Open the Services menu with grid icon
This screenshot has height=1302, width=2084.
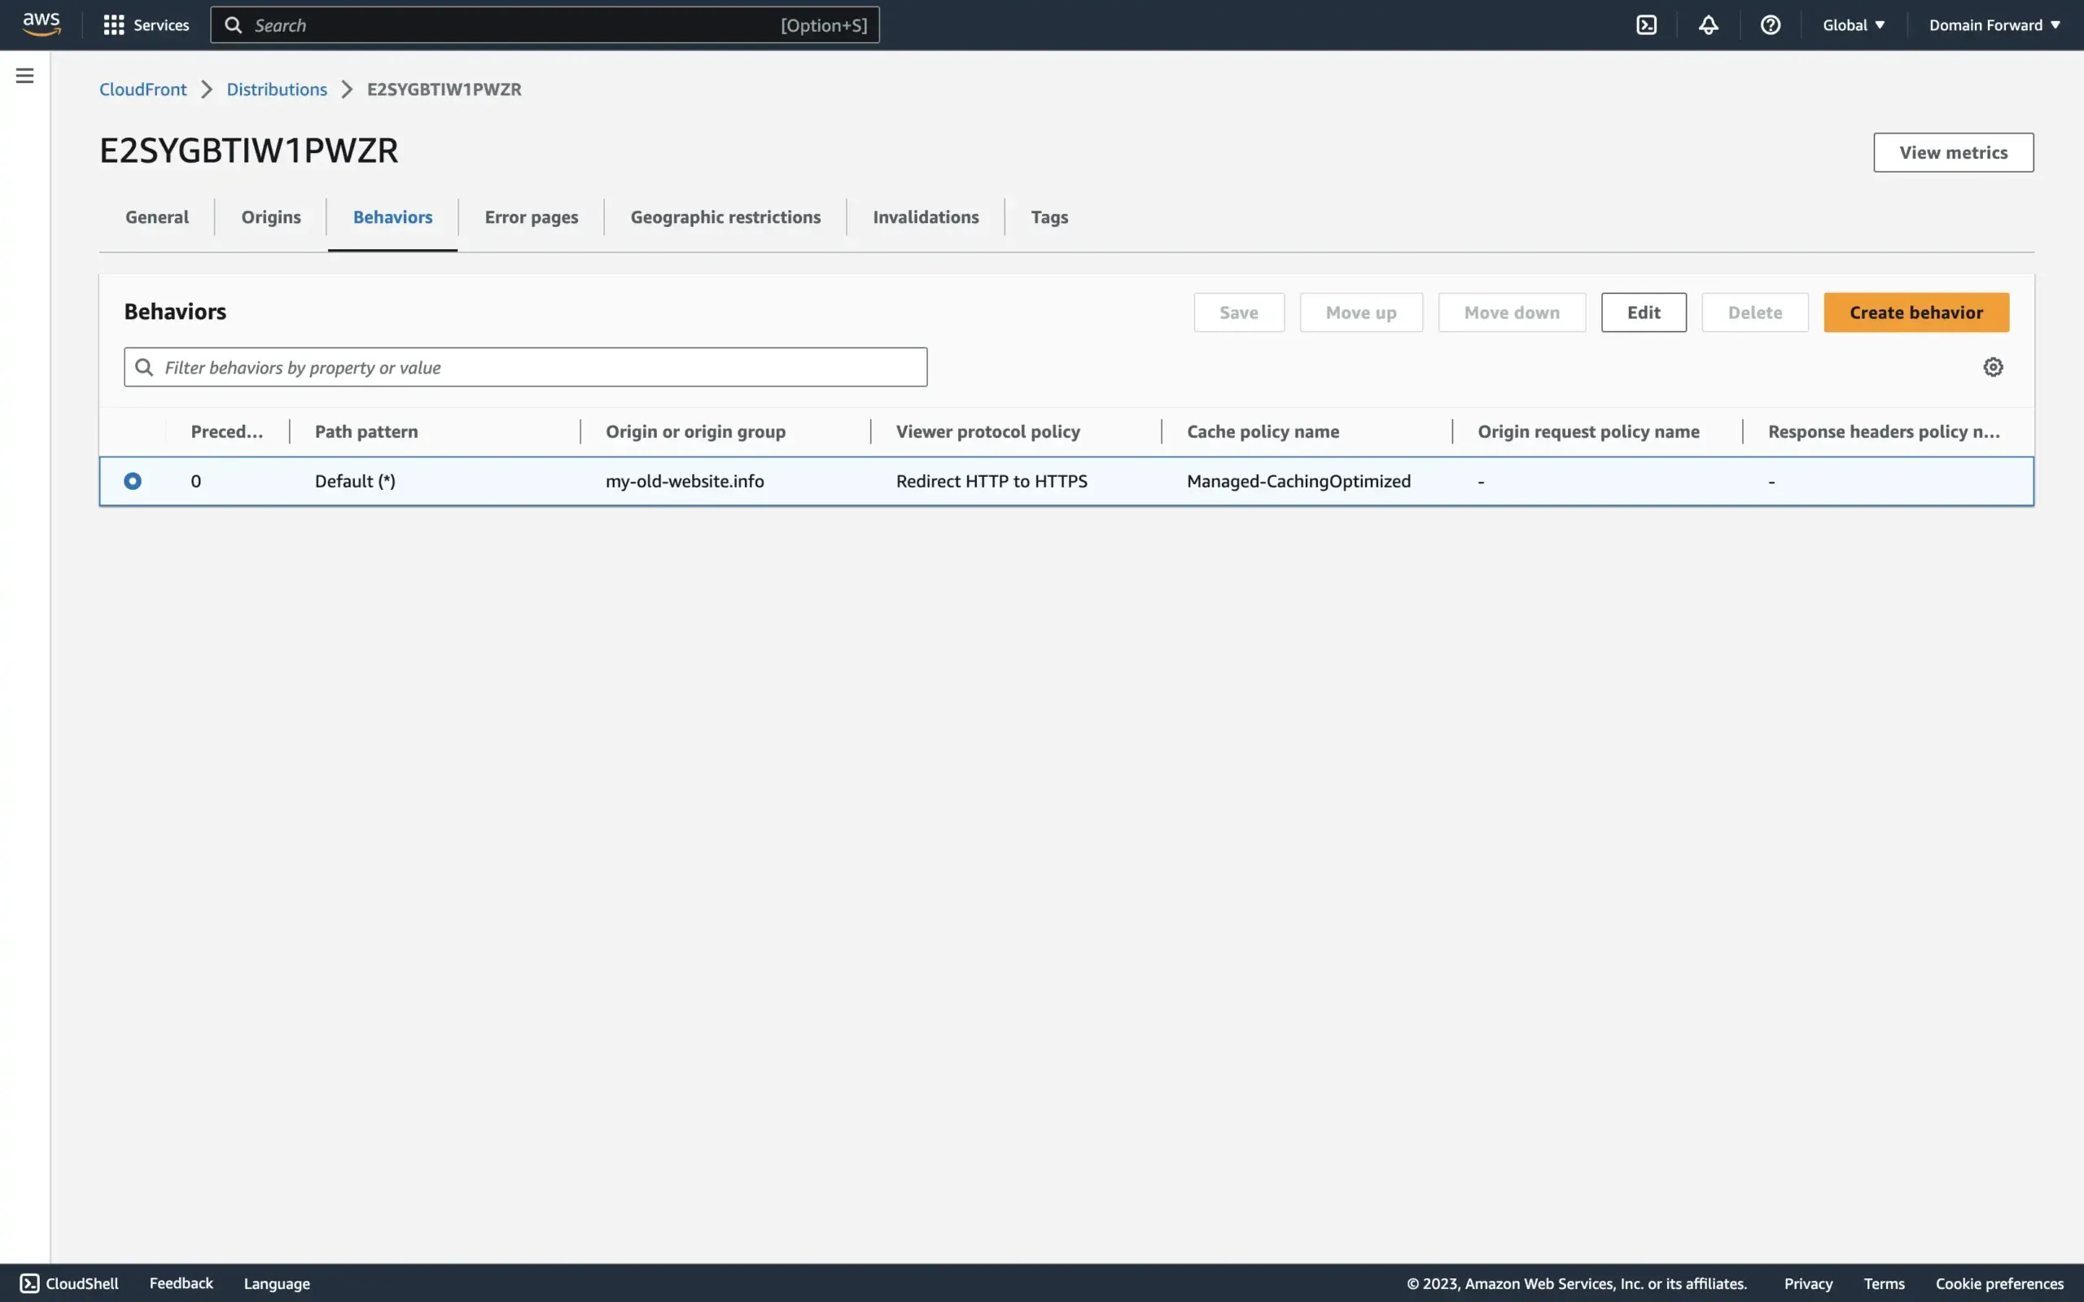[145, 24]
